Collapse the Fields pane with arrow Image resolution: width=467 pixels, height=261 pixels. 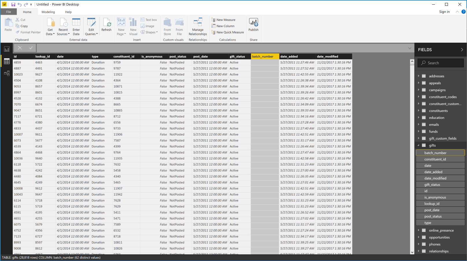(x=462, y=50)
